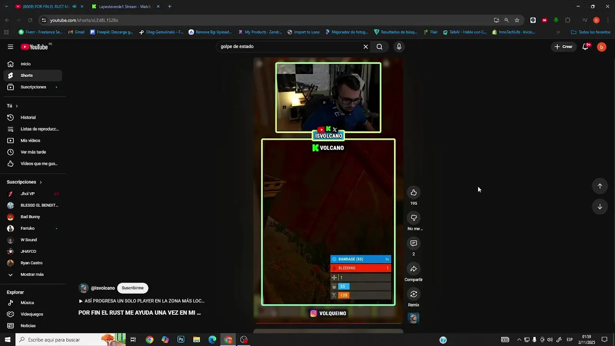Image resolution: width=615 pixels, height=346 pixels.
Task: Open Chrome three-dot menu
Action: click(x=608, y=20)
